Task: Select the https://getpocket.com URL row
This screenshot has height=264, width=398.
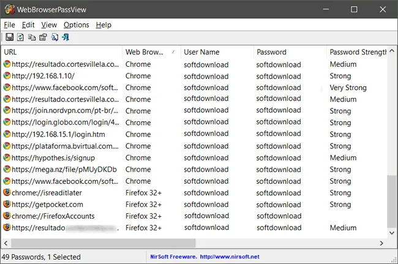Action: click(x=48, y=205)
